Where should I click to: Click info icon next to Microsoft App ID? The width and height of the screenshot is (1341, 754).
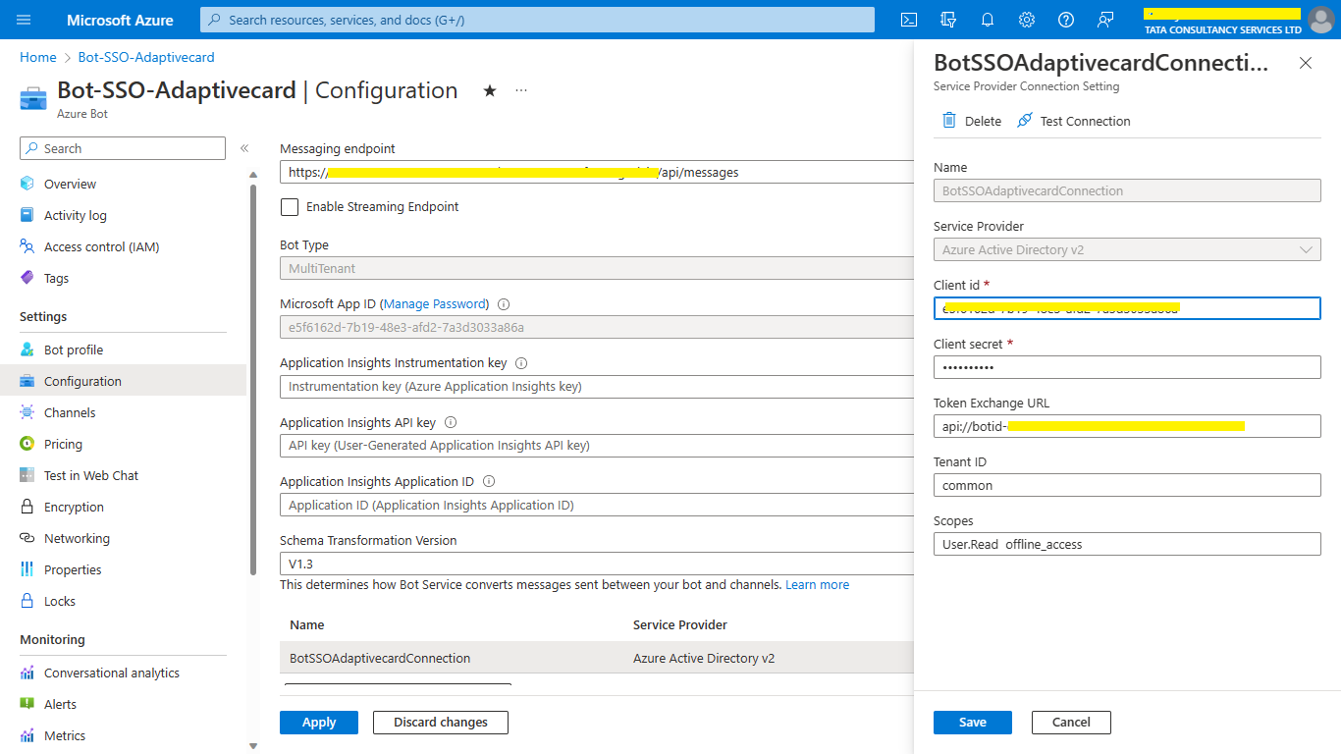(x=504, y=304)
